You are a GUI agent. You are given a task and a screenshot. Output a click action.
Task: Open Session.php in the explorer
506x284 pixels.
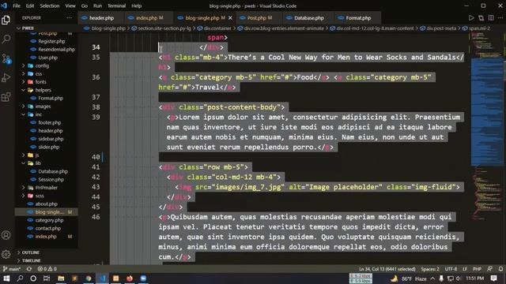click(51, 180)
